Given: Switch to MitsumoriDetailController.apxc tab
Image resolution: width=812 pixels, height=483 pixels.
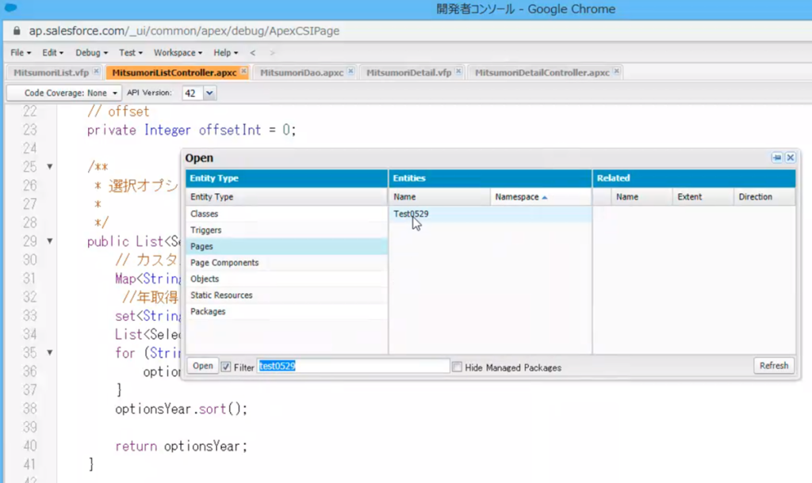Looking at the screenshot, I should pyautogui.click(x=542, y=72).
